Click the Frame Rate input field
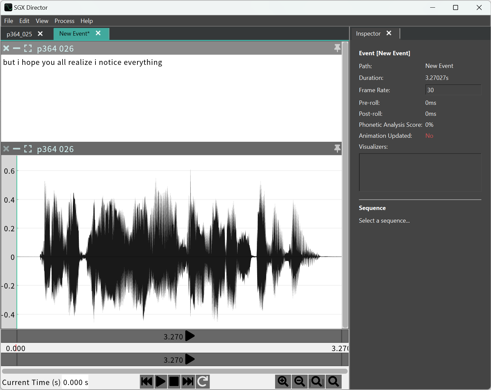Screen dimensions: 491x390 point(453,90)
